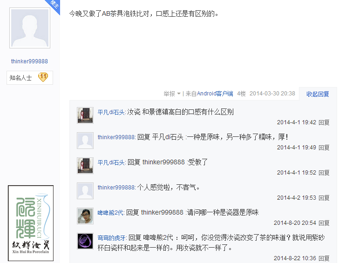
Task: Click the Xin Hui Ru Porcelain logo image
Action: point(31,223)
